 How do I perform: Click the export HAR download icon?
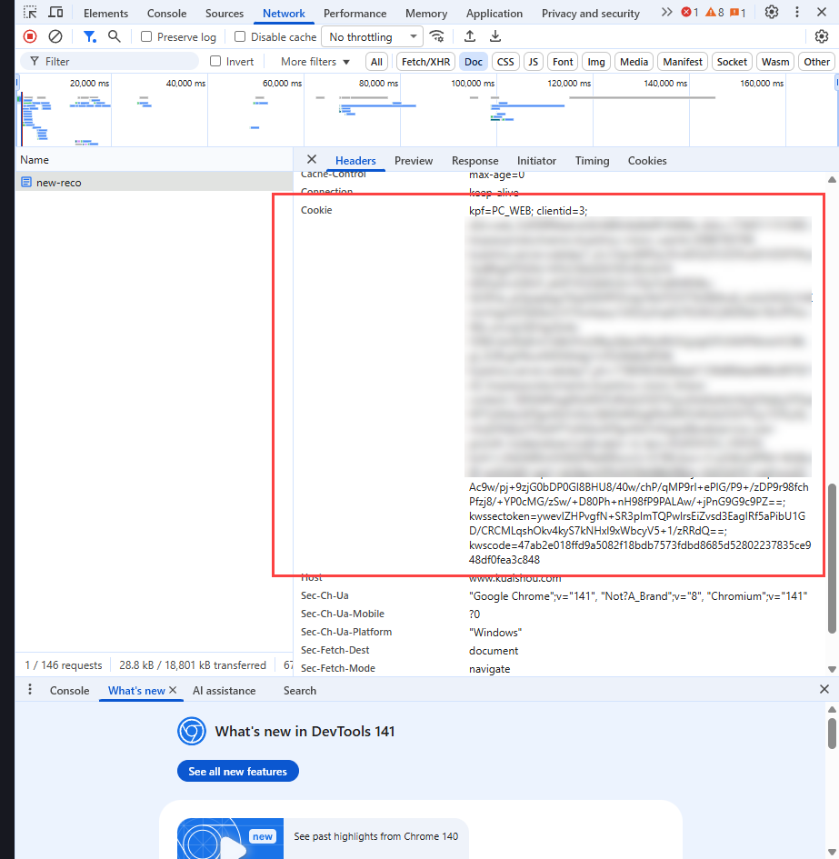click(495, 36)
